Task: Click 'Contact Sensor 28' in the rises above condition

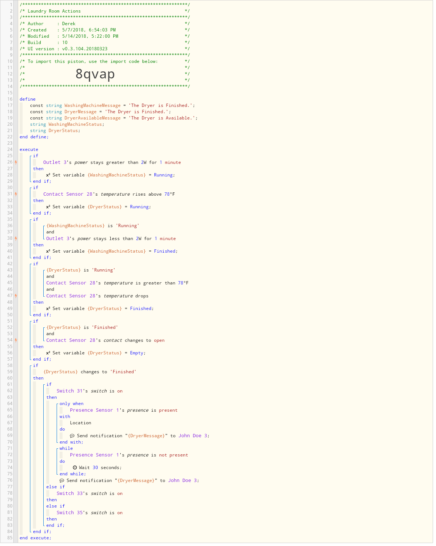Action: (68, 194)
